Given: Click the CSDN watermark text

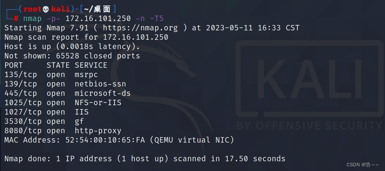Looking at the screenshot, I should pos(363,165).
